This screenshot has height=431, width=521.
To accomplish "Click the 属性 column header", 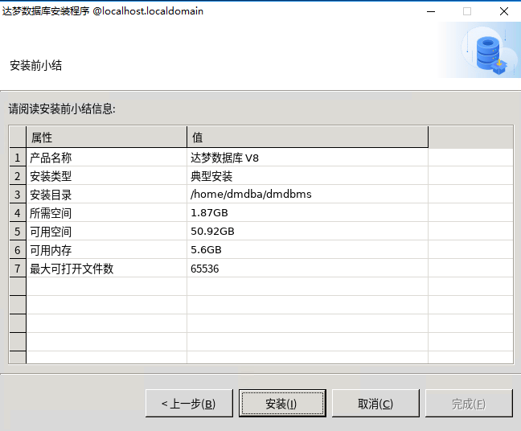I will click(106, 138).
